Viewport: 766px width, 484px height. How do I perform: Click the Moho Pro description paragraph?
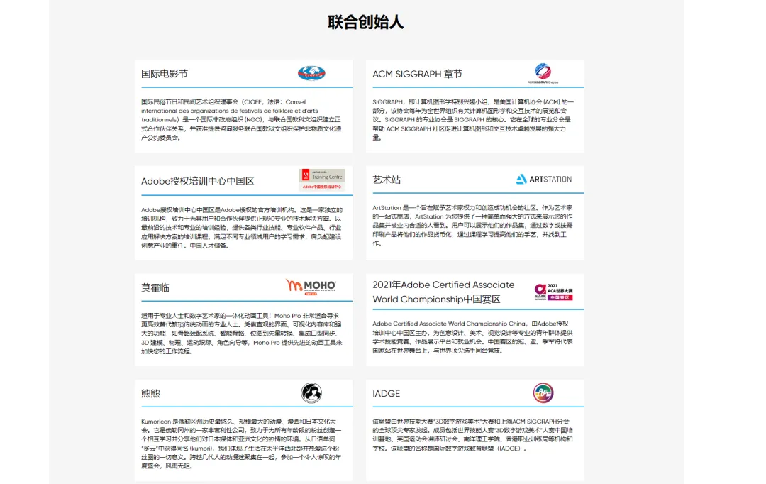(241, 334)
